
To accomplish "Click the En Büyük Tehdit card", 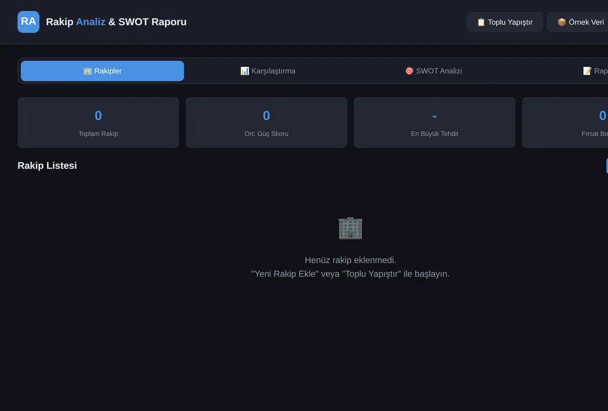I will click(435, 123).
